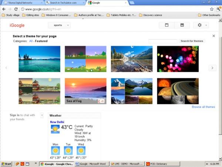Screen dimensions: 222x167
Task: Click Sign in to chat link
Action: click(14, 115)
